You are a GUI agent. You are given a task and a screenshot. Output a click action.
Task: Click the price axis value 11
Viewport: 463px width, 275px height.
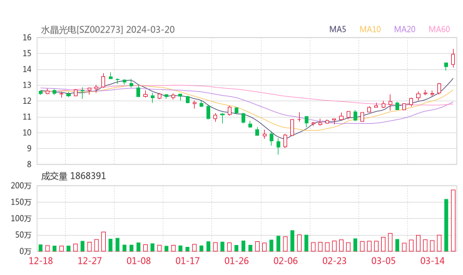pyautogui.click(x=27, y=117)
